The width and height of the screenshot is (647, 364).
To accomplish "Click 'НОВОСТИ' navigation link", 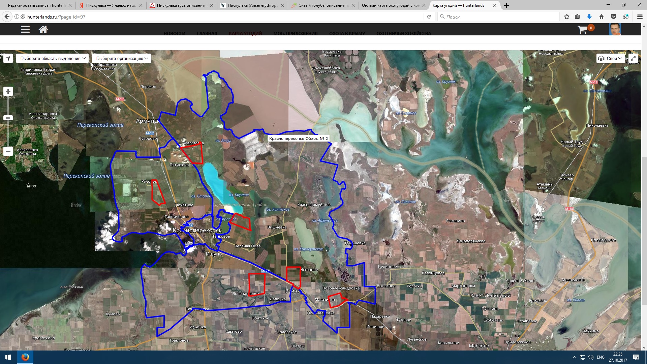I will pos(174,33).
